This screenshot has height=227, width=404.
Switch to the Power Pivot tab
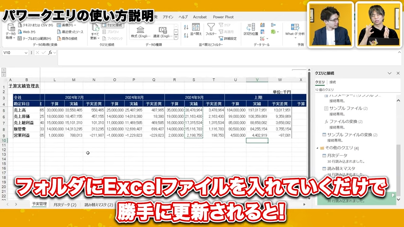point(223,17)
